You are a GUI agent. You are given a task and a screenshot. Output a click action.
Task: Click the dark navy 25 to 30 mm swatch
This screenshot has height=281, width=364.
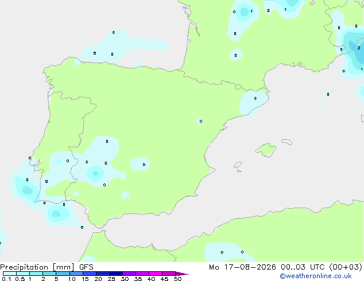116,274
